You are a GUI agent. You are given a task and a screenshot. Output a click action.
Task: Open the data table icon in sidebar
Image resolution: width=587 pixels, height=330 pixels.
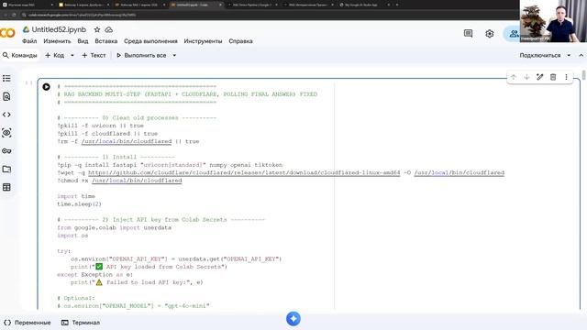point(6,187)
